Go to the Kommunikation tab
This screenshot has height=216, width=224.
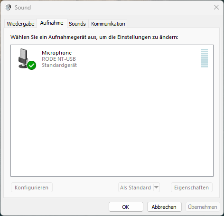coord(108,24)
